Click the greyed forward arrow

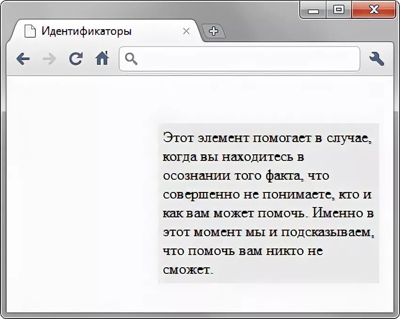(49, 59)
